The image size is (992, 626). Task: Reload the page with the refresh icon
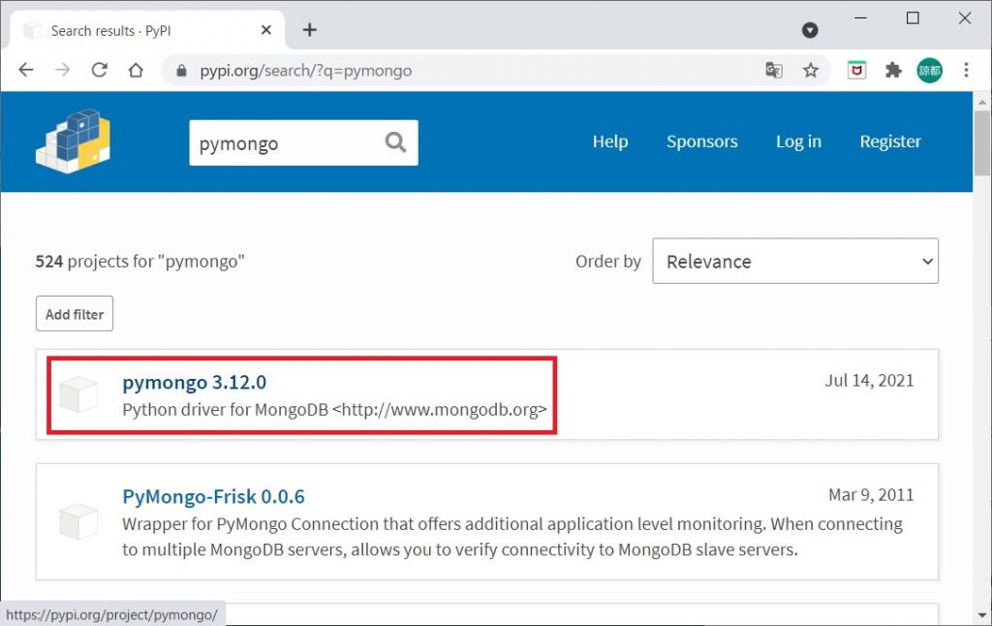coord(99,70)
